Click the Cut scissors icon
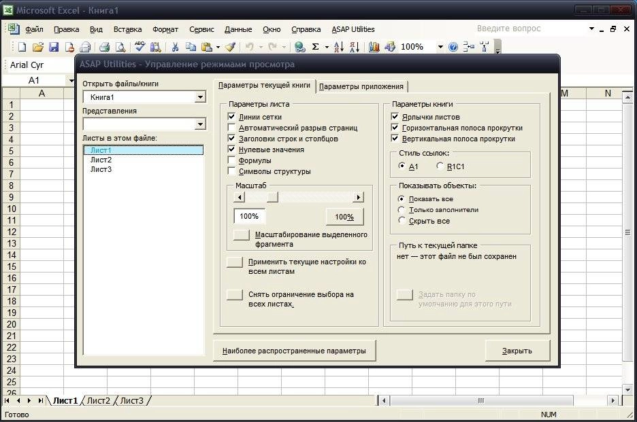Screen dimensions: 637x422 (175, 47)
